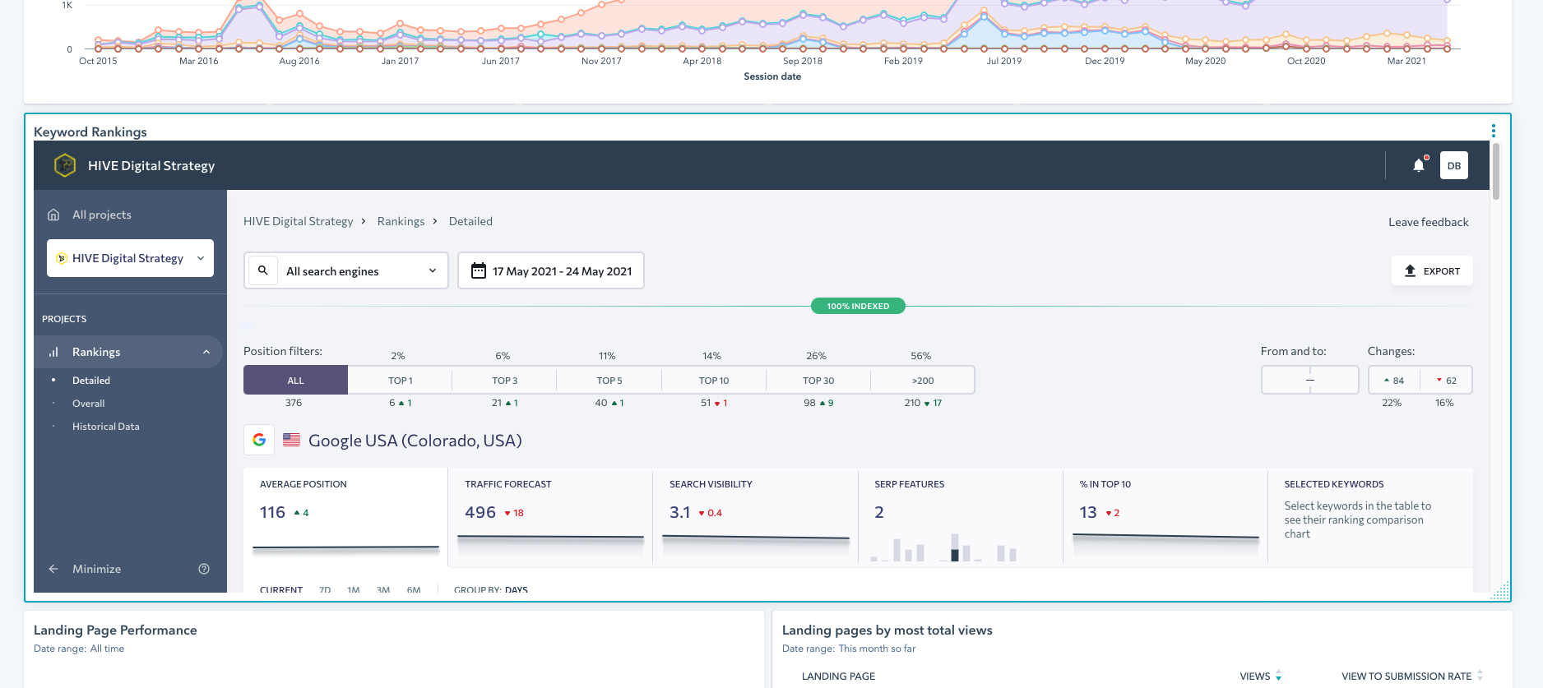Click the From and to range input
Image resolution: width=1543 pixels, height=688 pixels.
[x=1310, y=380]
